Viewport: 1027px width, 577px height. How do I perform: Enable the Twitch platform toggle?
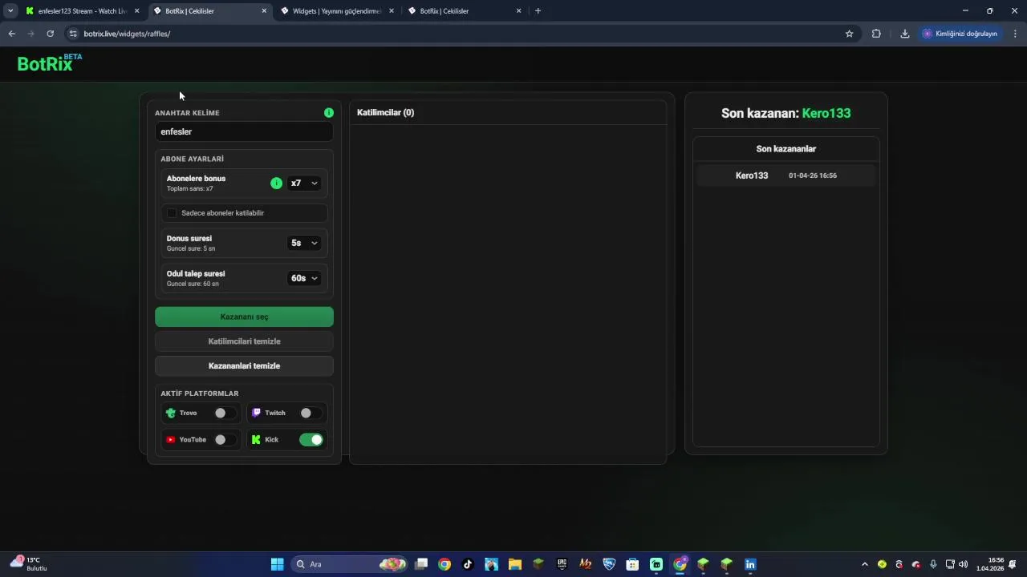click(x=311, y=414)
